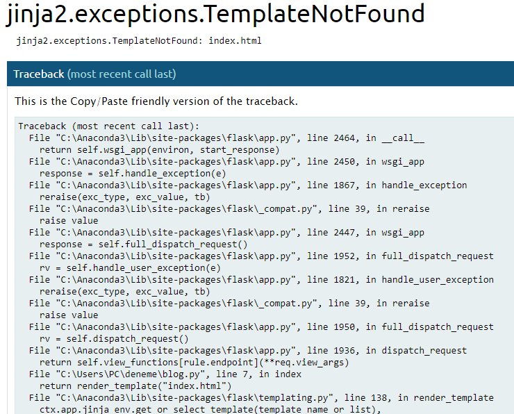Click the line 1936 dispatch_request entry
Viewport: 514px width, 414px height.
click(x=248, y=351)
